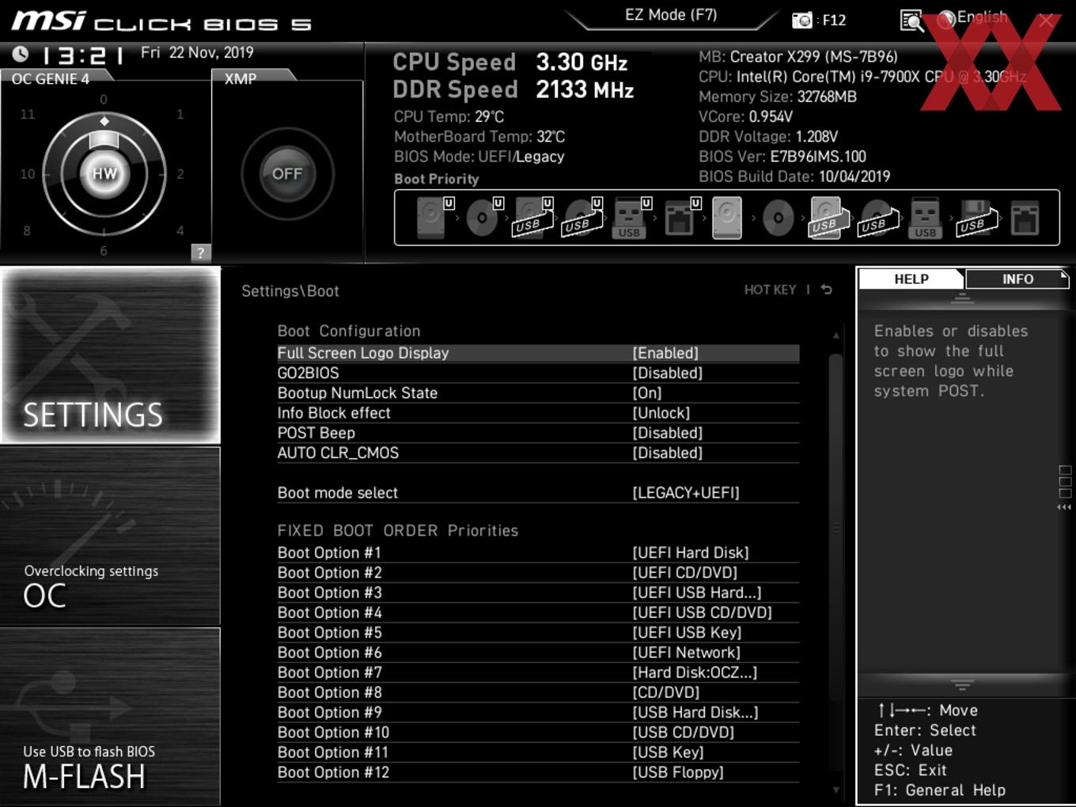
Task: Click the HOT KEY button
Action: pos(770,290)
